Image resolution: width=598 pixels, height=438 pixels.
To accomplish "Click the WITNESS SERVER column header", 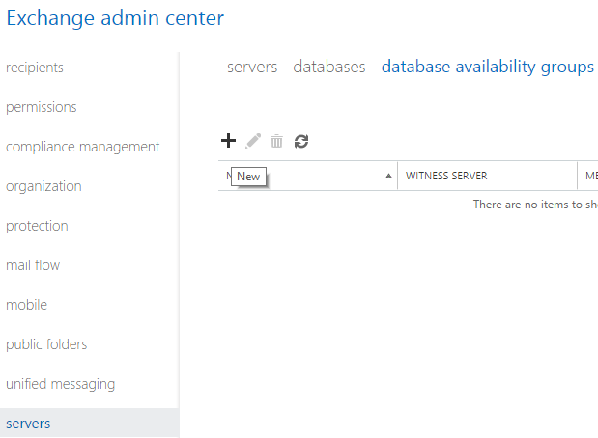I will (x=487, y=176).
